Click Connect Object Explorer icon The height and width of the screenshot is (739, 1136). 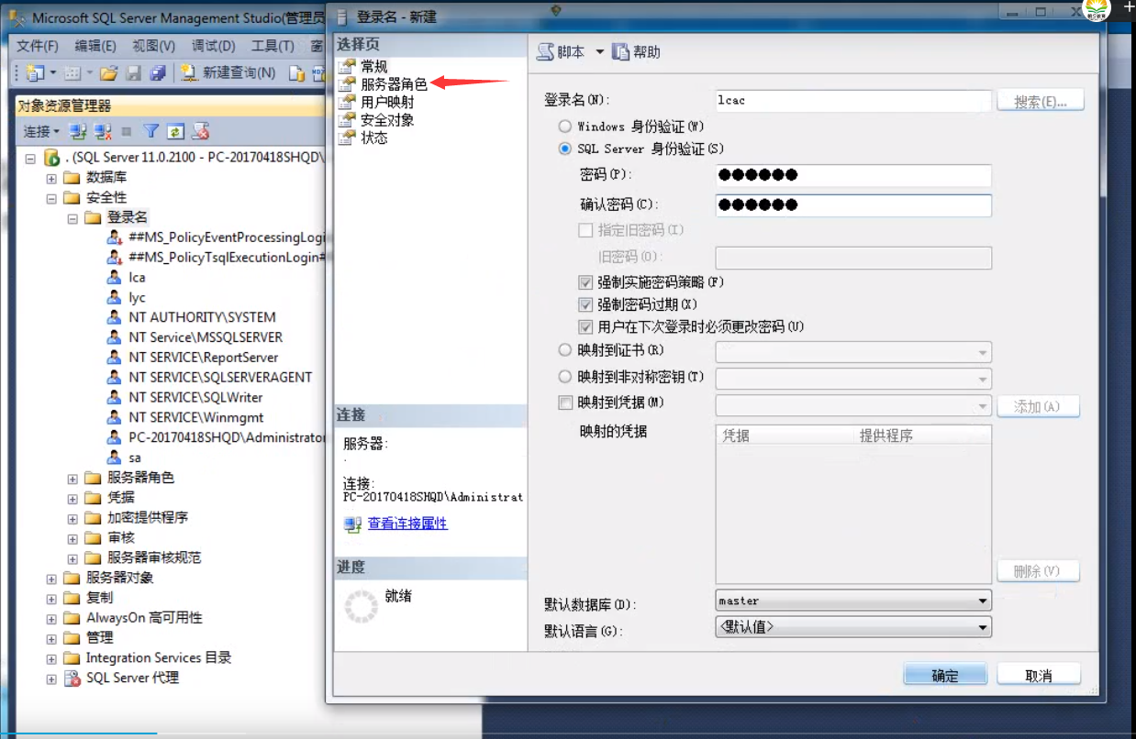79,132
